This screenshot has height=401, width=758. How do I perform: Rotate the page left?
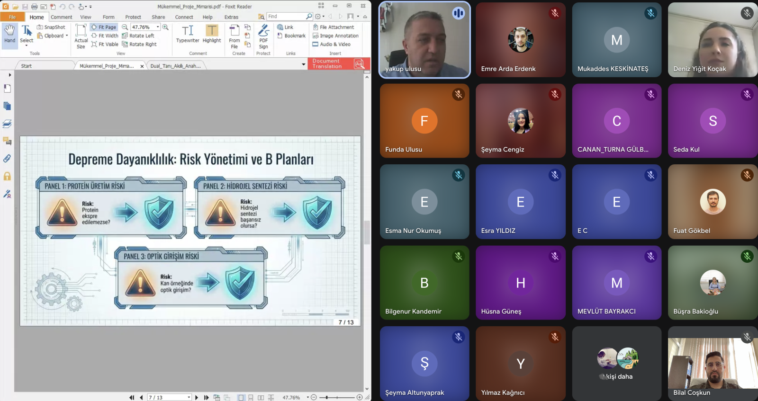coord(138,36)
